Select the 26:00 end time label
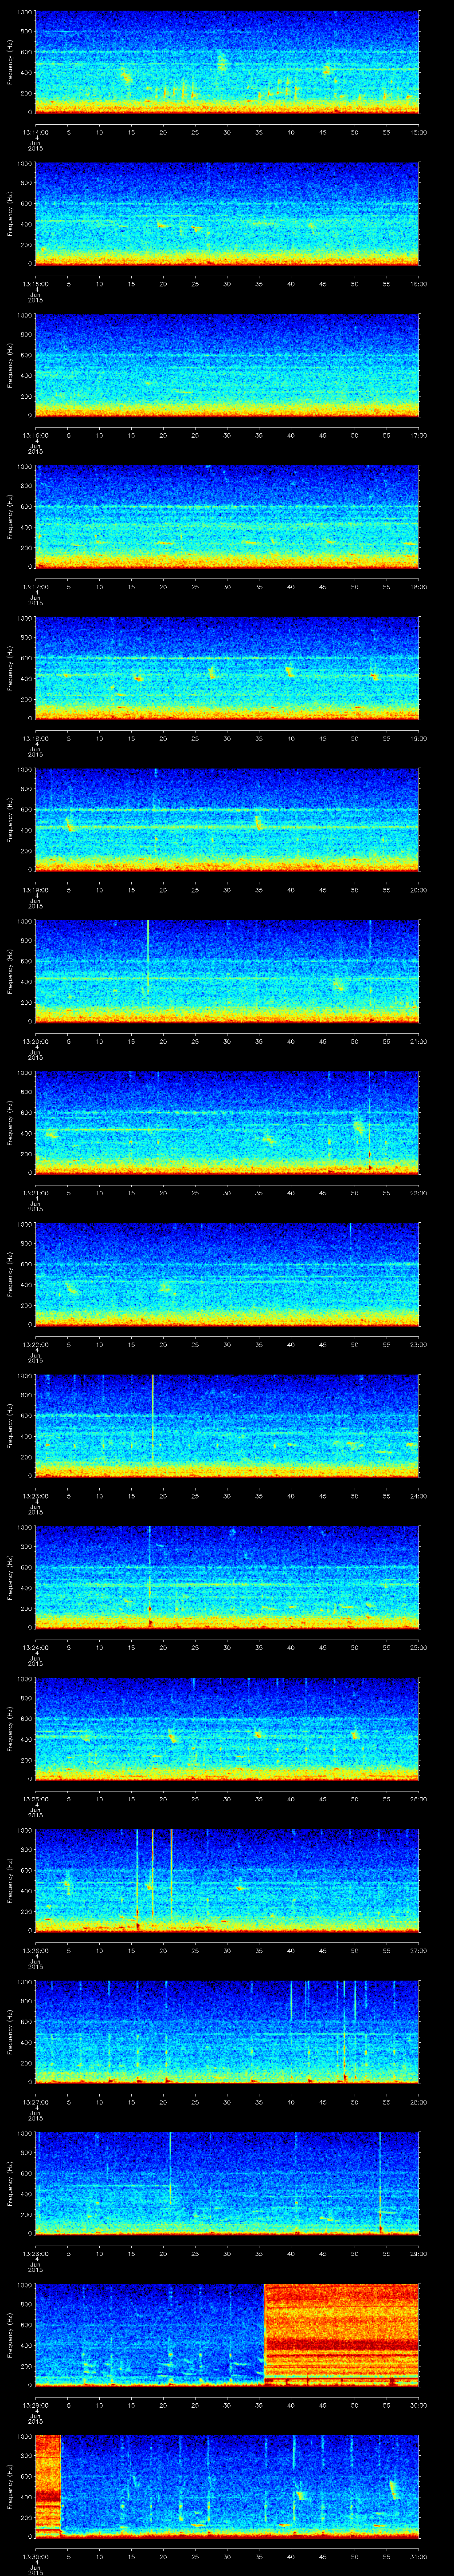The width and height of the screenshot is (454, 2576). point(418,1799)
